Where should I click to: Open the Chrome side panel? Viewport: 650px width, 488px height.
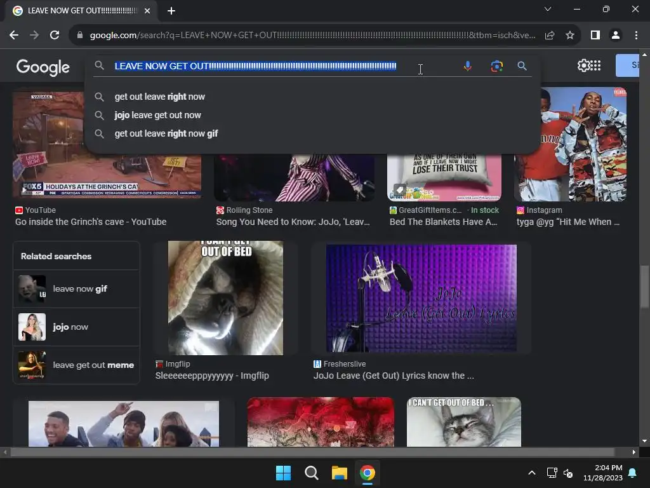[x=595, y=36]
